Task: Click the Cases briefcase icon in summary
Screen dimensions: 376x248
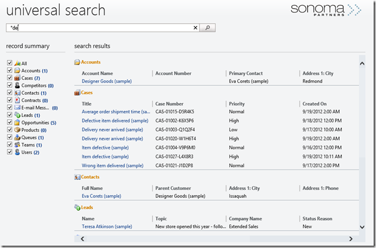Action: 17,78
